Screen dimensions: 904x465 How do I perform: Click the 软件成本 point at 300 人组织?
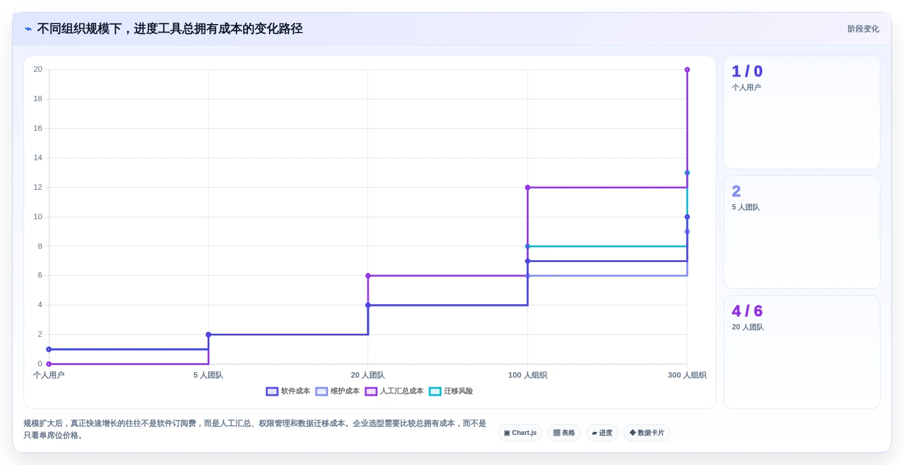pyautogui.click(x=687, y=217)
